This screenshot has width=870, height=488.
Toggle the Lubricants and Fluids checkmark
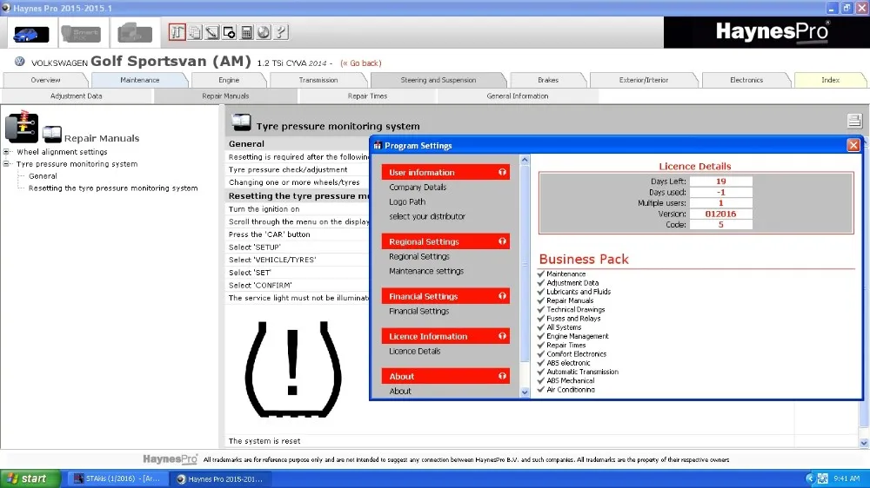pyautogui.click(x=541, y=292)
